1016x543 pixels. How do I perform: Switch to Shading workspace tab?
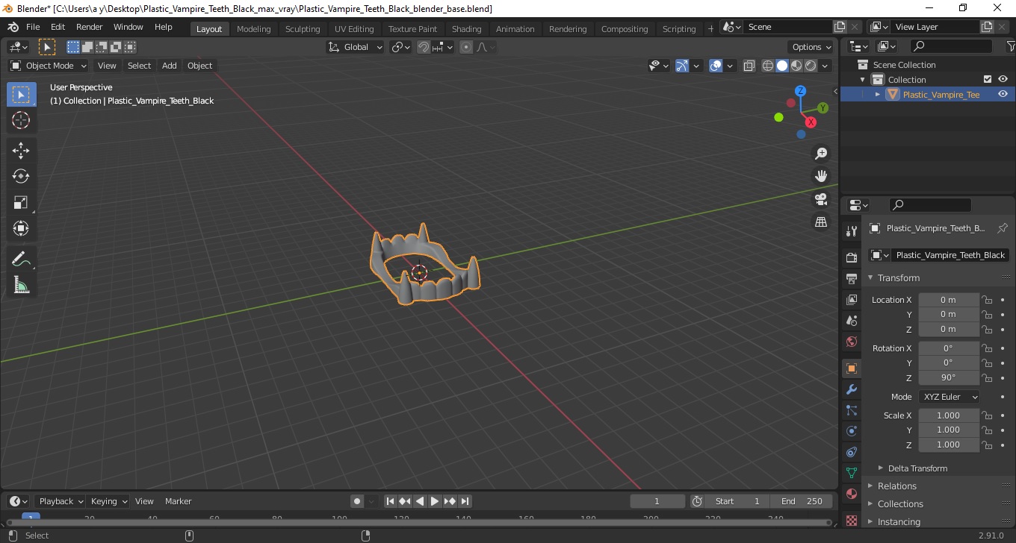coord(467,29)
